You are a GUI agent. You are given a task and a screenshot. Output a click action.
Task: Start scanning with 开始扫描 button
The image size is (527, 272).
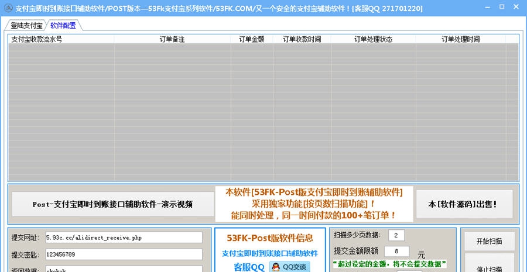(490, 241)
